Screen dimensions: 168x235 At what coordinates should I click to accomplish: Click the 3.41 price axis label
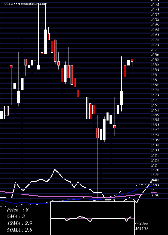pos(155,10)
